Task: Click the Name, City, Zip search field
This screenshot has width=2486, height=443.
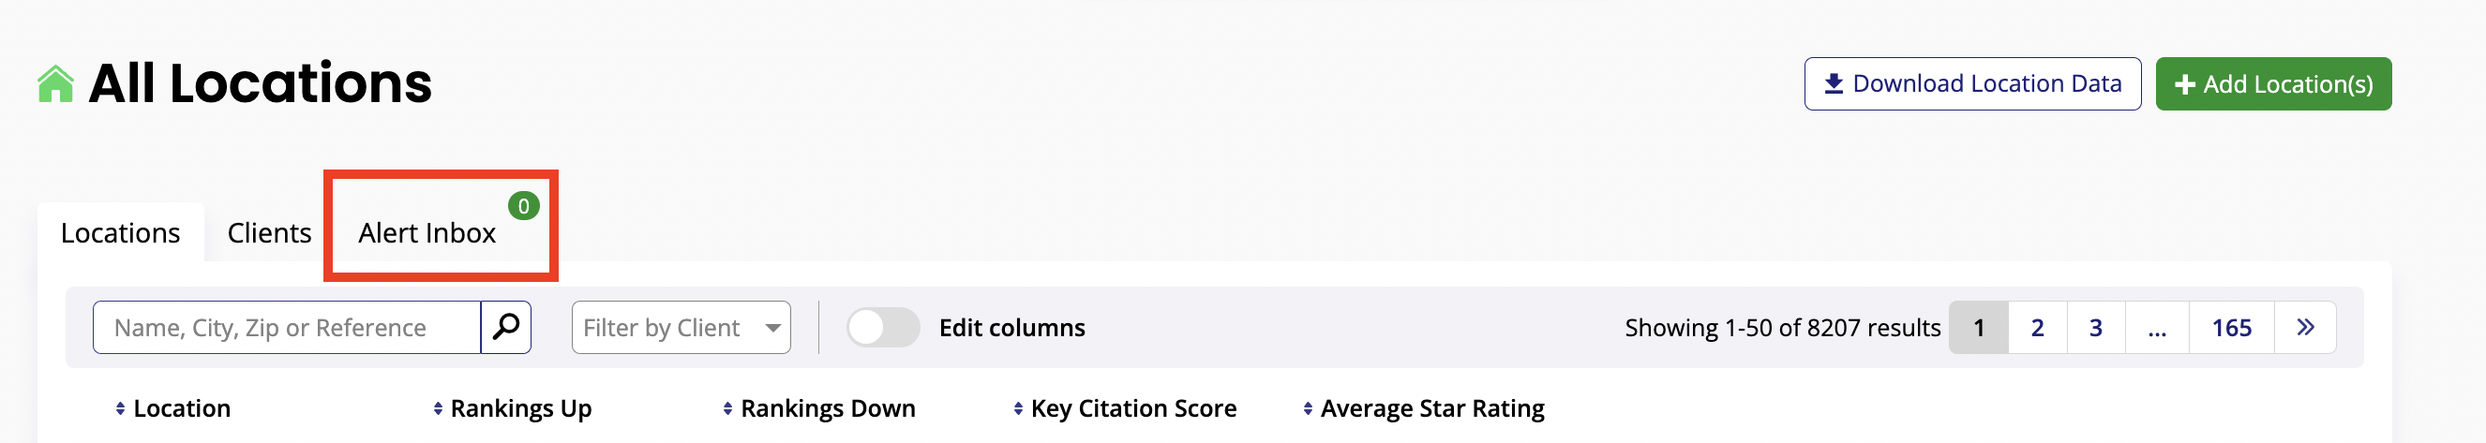Action: [287, 327]
